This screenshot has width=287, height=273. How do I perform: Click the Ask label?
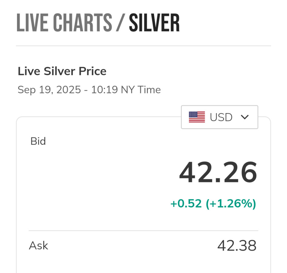(x=39, y=245)
